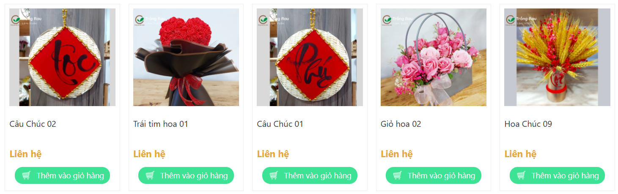
Task: Open the Câu Chúc 02 product image
Action: [62, 57]
